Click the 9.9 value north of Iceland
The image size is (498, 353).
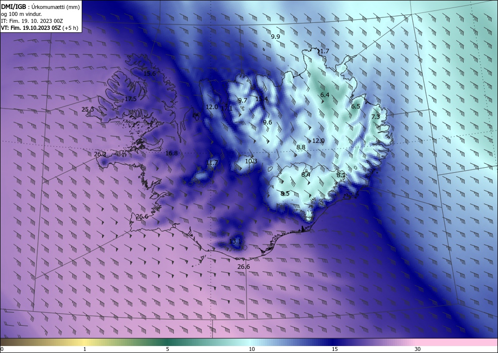click(x=275, y=36)
